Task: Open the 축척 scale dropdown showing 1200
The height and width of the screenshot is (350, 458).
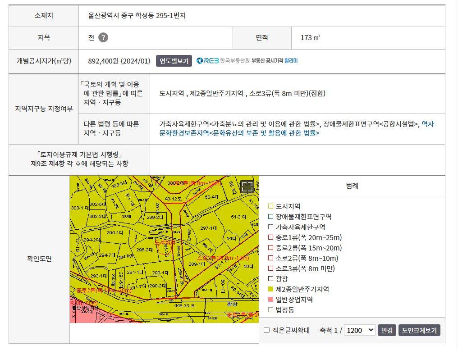Action: [360, 330]
